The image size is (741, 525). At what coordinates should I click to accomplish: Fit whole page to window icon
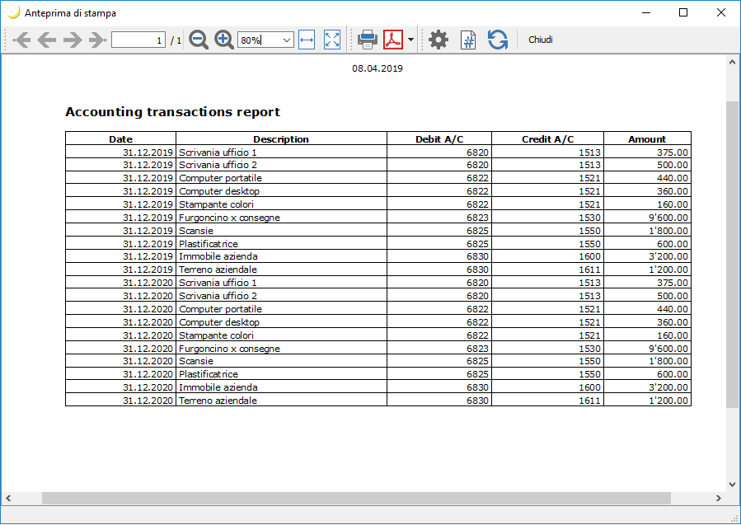coord(332,40)
